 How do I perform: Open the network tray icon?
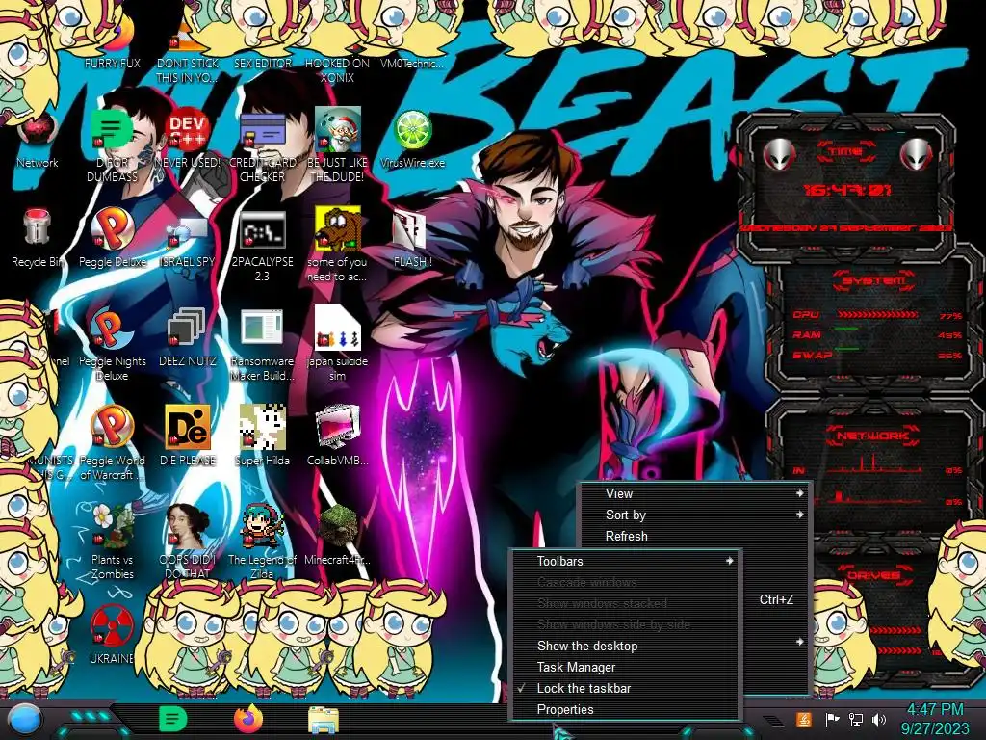tap(856, 719)
